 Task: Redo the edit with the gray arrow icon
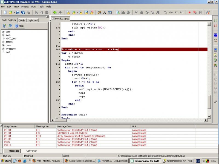[x=60, y=12]
